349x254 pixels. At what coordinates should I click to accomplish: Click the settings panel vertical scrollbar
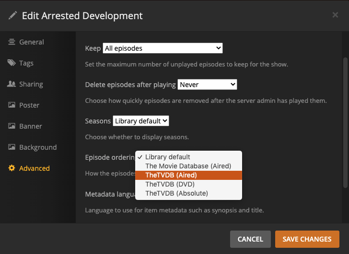(345, 122)
